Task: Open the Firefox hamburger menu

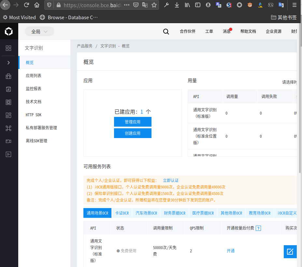Action: click(294, 5)
